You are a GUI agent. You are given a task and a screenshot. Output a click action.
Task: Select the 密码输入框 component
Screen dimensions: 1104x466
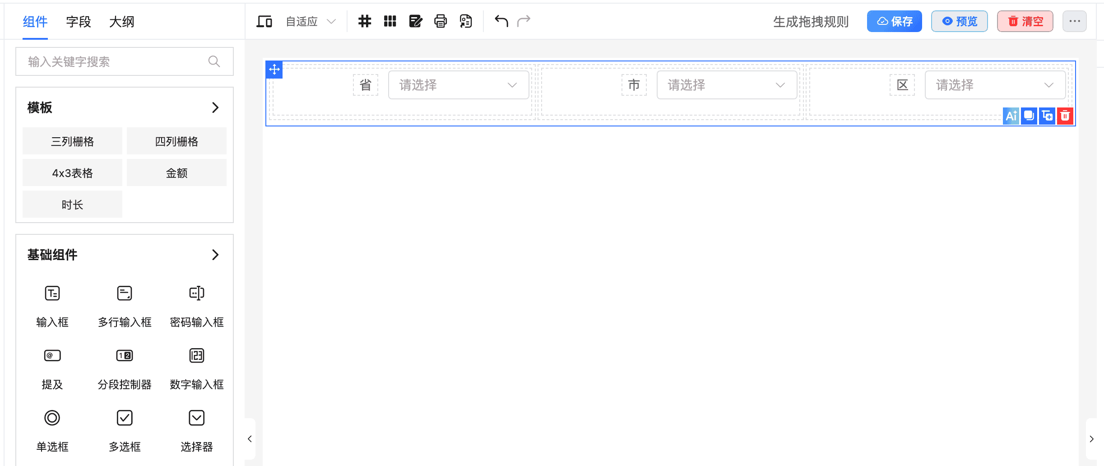[x=197, y=306]
